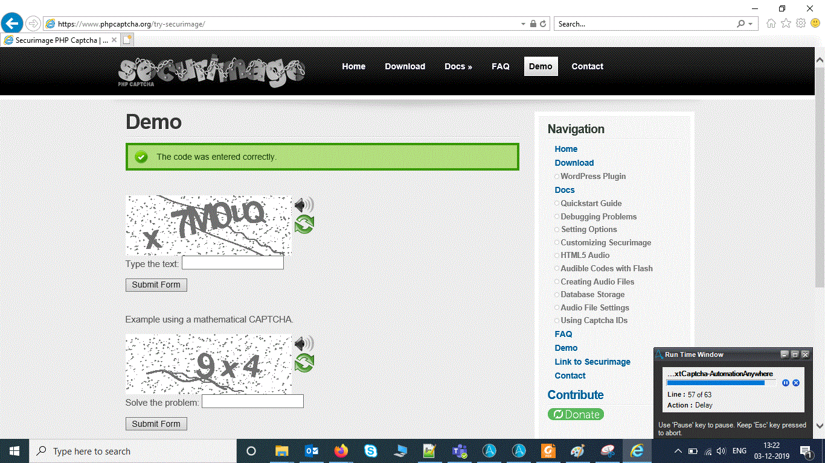The image size is (825, 463).
Task: Open the Action Center notifications icon
Action: point(806,451)
